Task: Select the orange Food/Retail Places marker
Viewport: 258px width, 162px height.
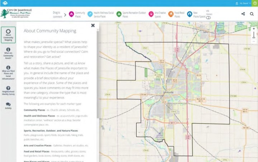Action: (171, 14)
